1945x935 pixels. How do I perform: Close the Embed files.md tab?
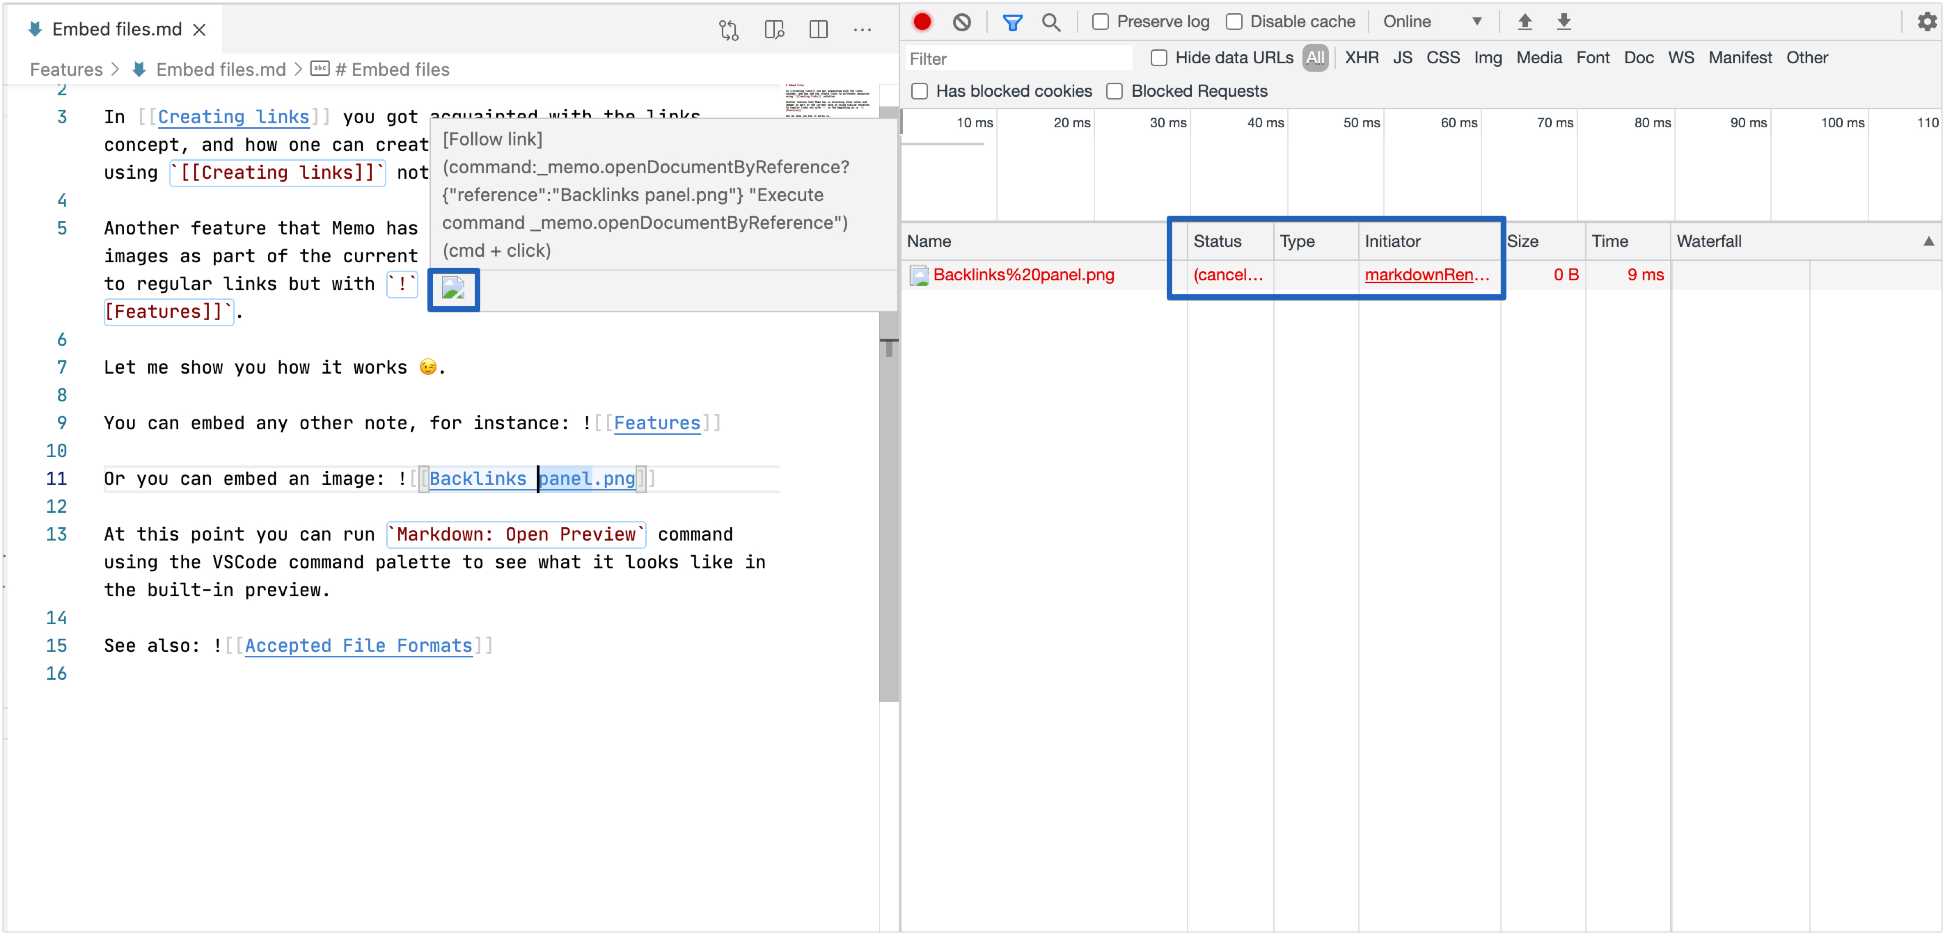(x=199, y=30)
